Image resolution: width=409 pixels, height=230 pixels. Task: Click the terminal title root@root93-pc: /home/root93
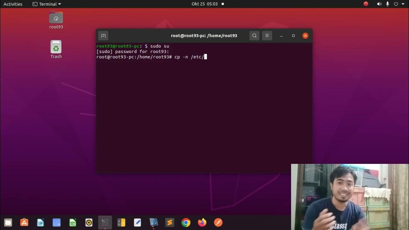(204, 36)
